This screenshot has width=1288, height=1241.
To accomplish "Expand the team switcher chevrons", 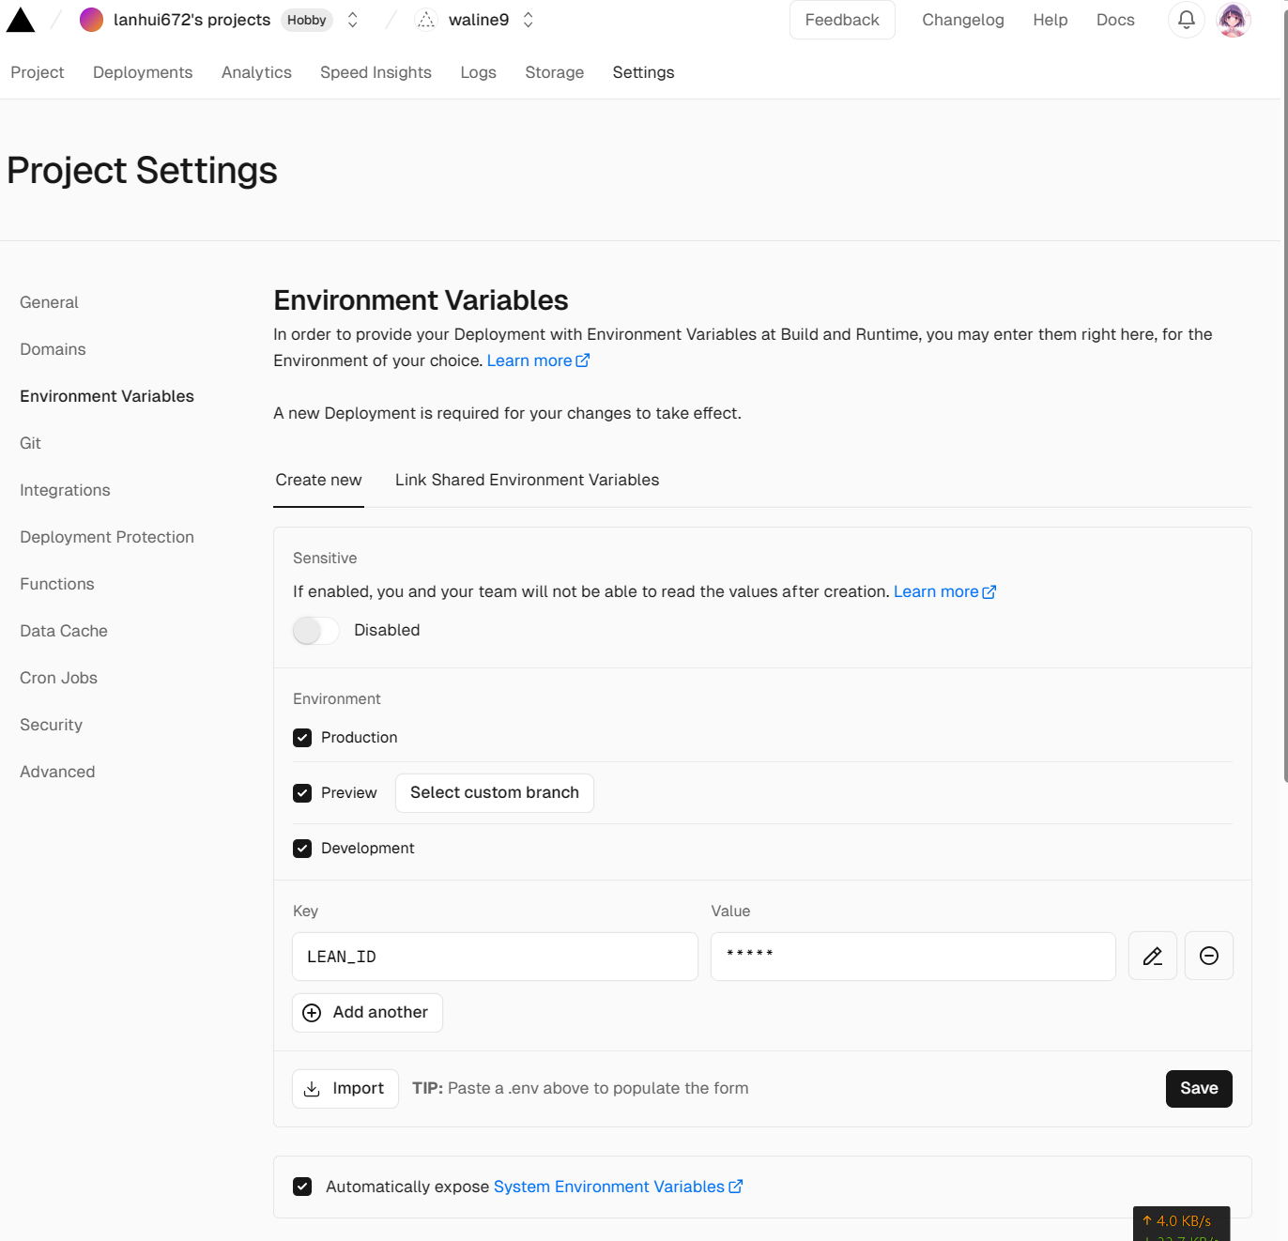I will point(353,20).
